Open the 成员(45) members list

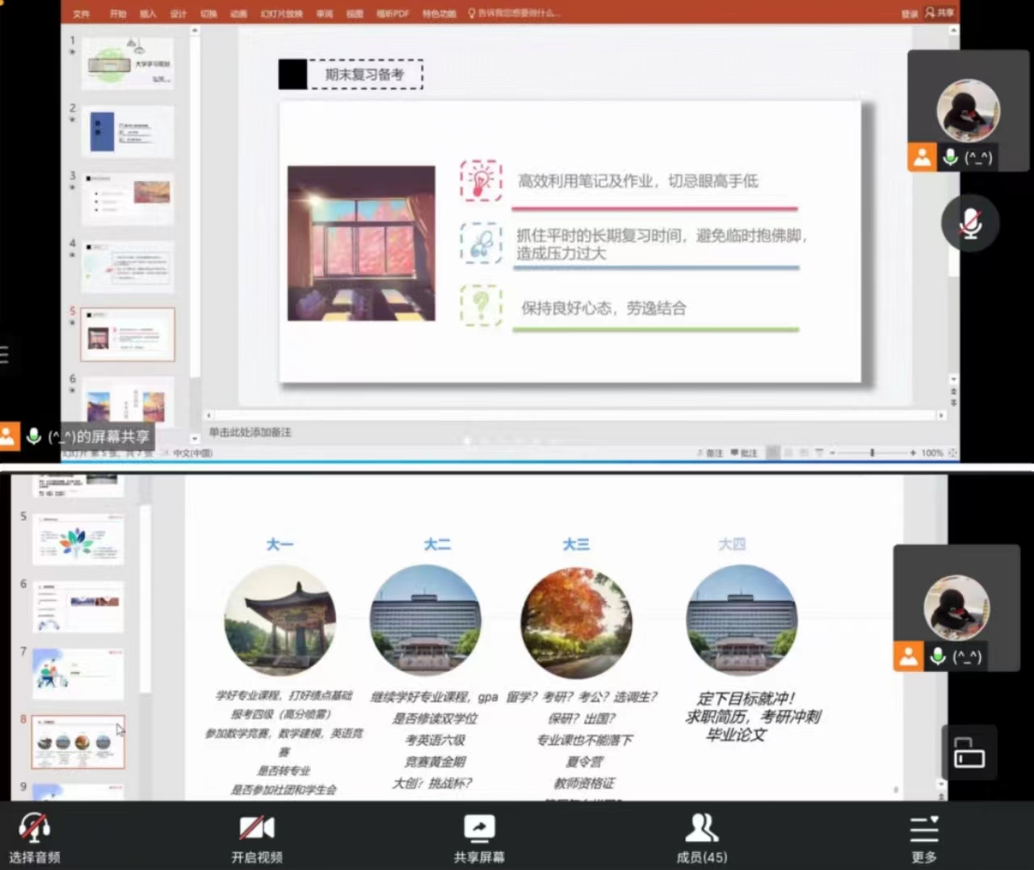coord(701,828)
